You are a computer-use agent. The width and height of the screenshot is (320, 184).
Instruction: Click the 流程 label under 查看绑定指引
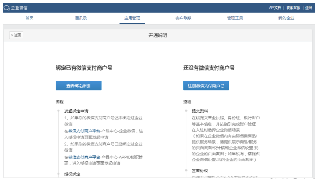(60, 102)
